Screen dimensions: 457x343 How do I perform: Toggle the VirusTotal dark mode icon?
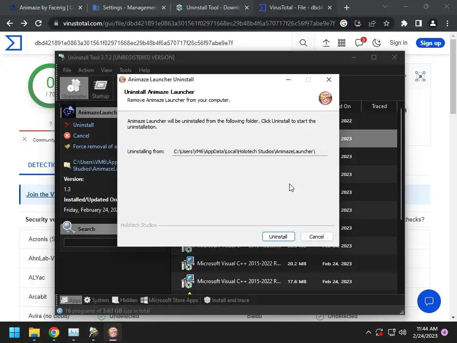point(377,43)
